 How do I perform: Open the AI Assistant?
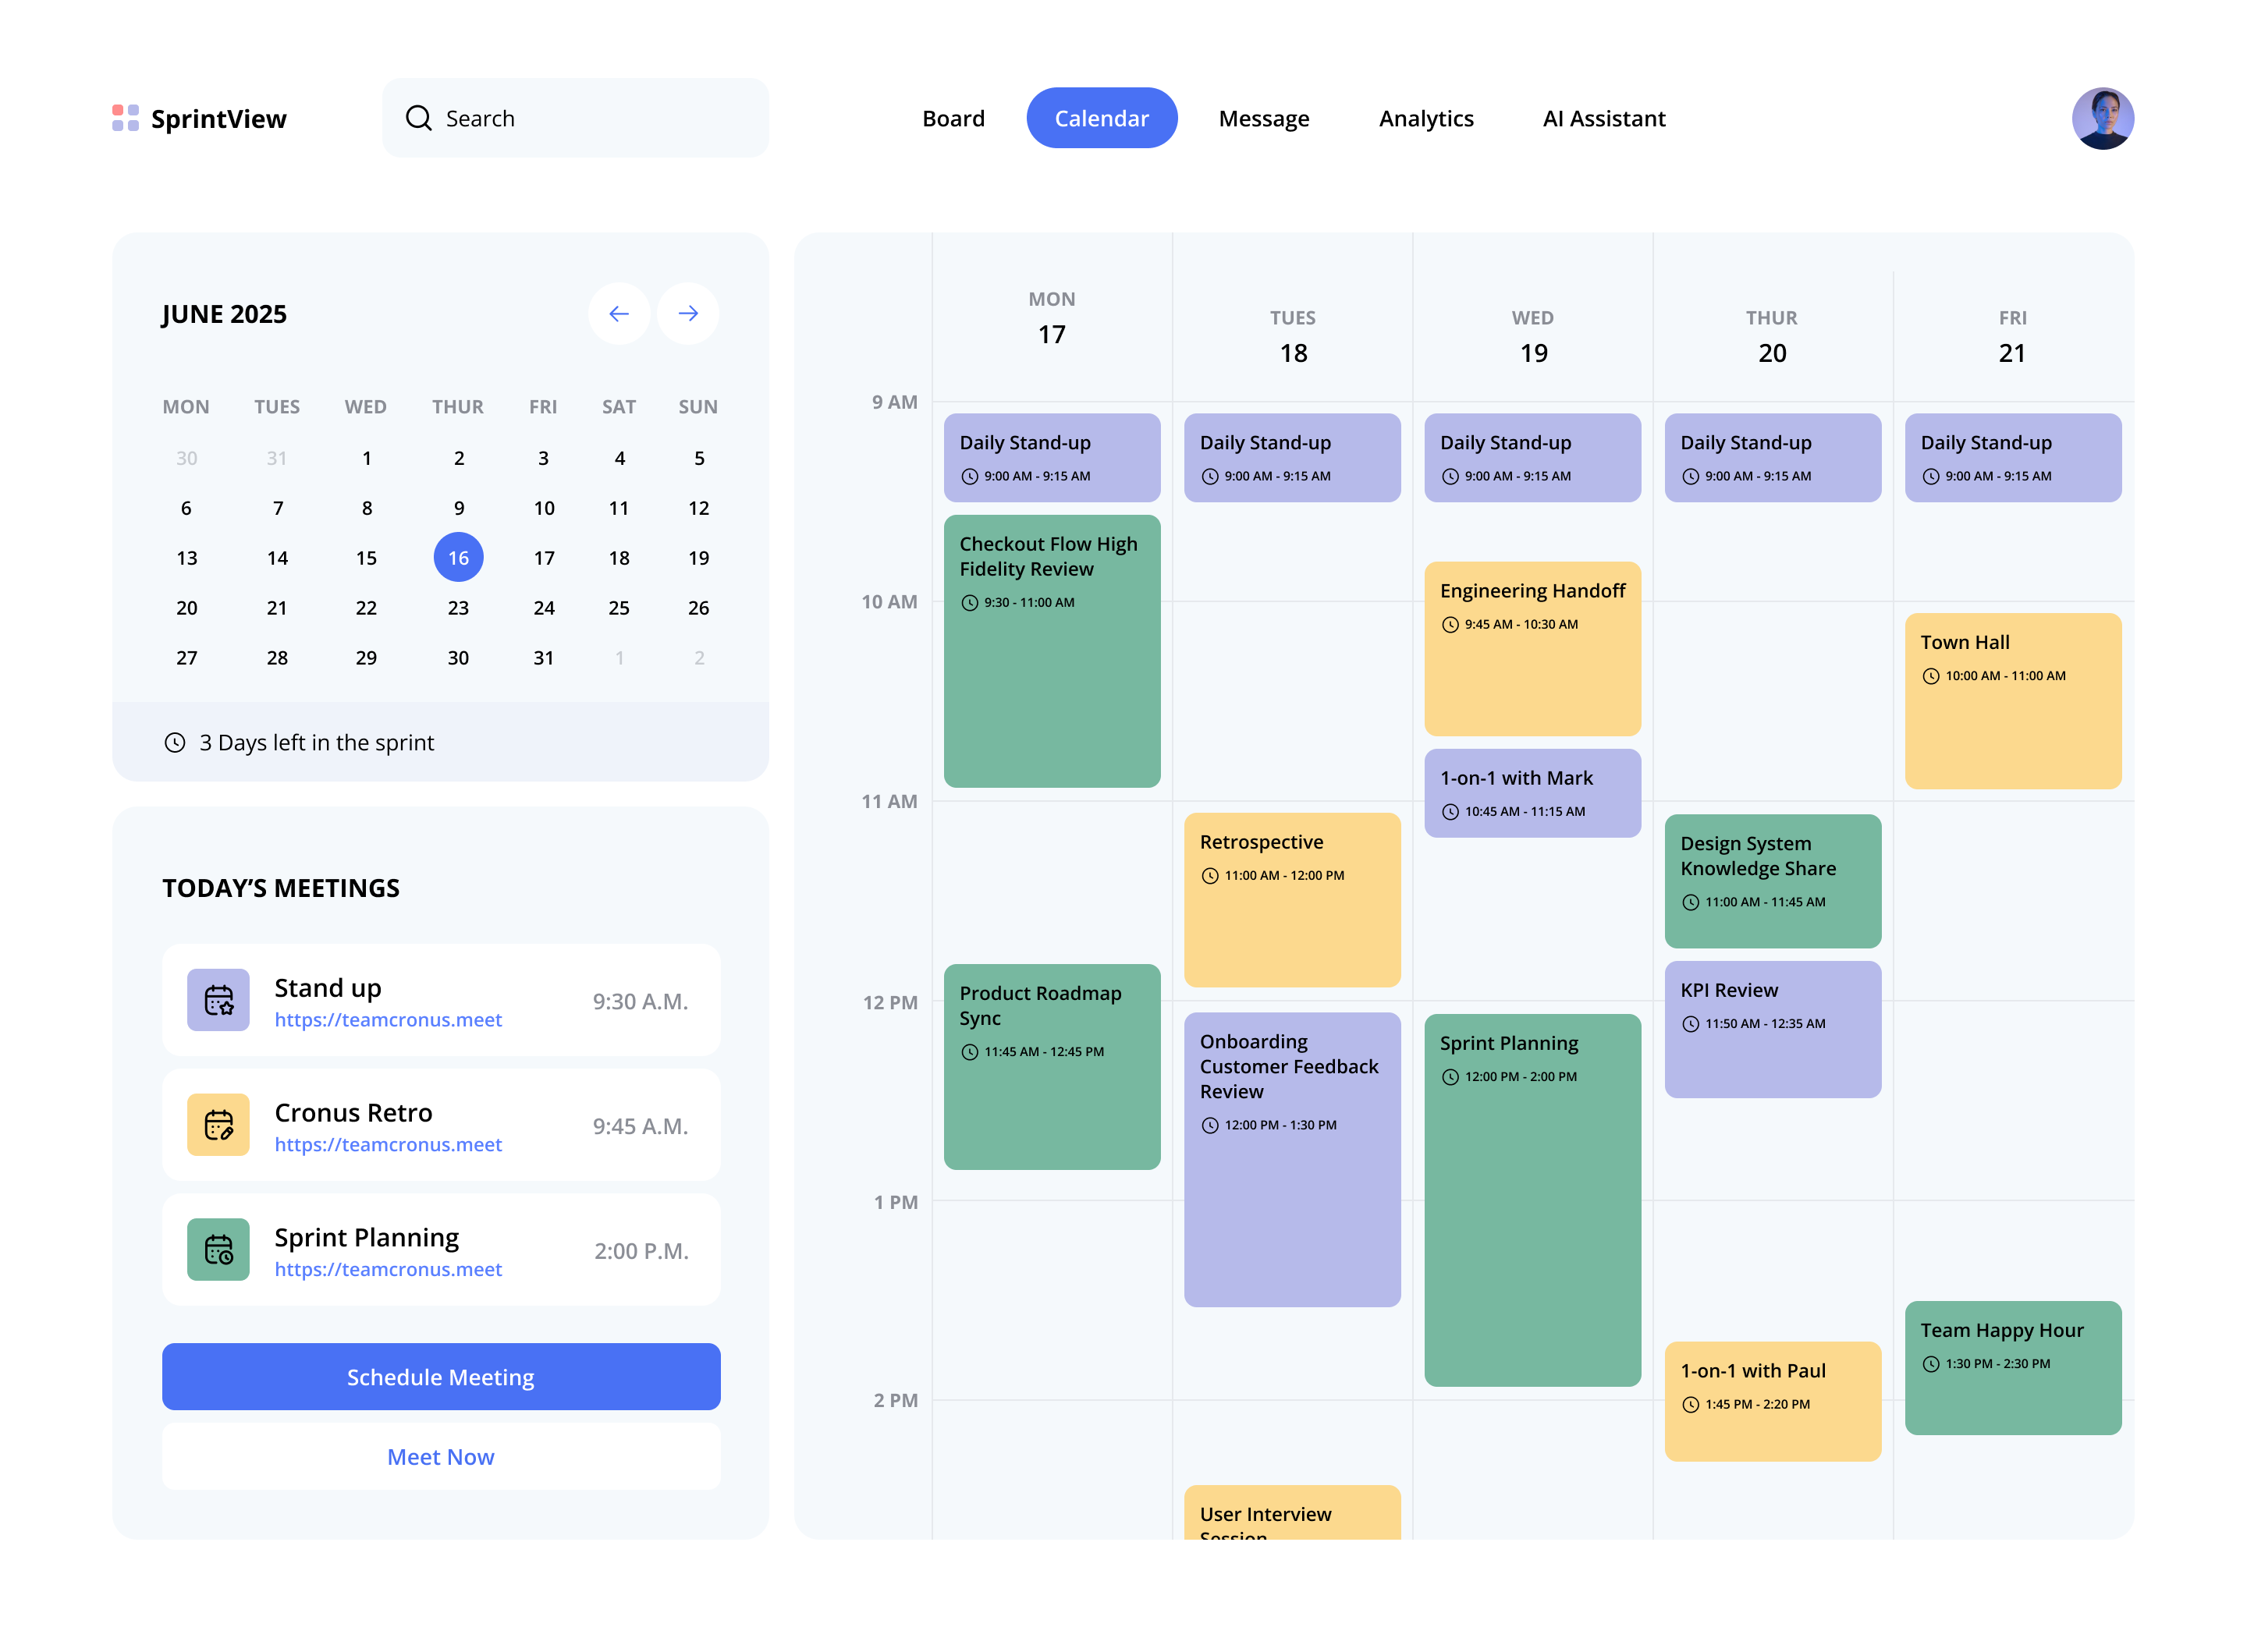[1603, 118]
